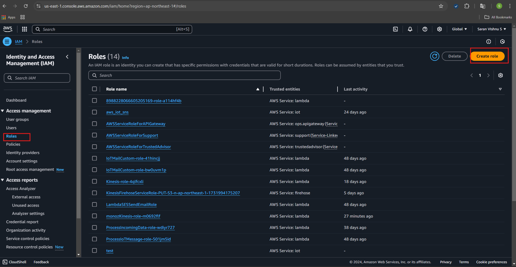Click the roles Search input field
Screen dimensions: 516x267
pyautogui.click(x=184, y=75)
